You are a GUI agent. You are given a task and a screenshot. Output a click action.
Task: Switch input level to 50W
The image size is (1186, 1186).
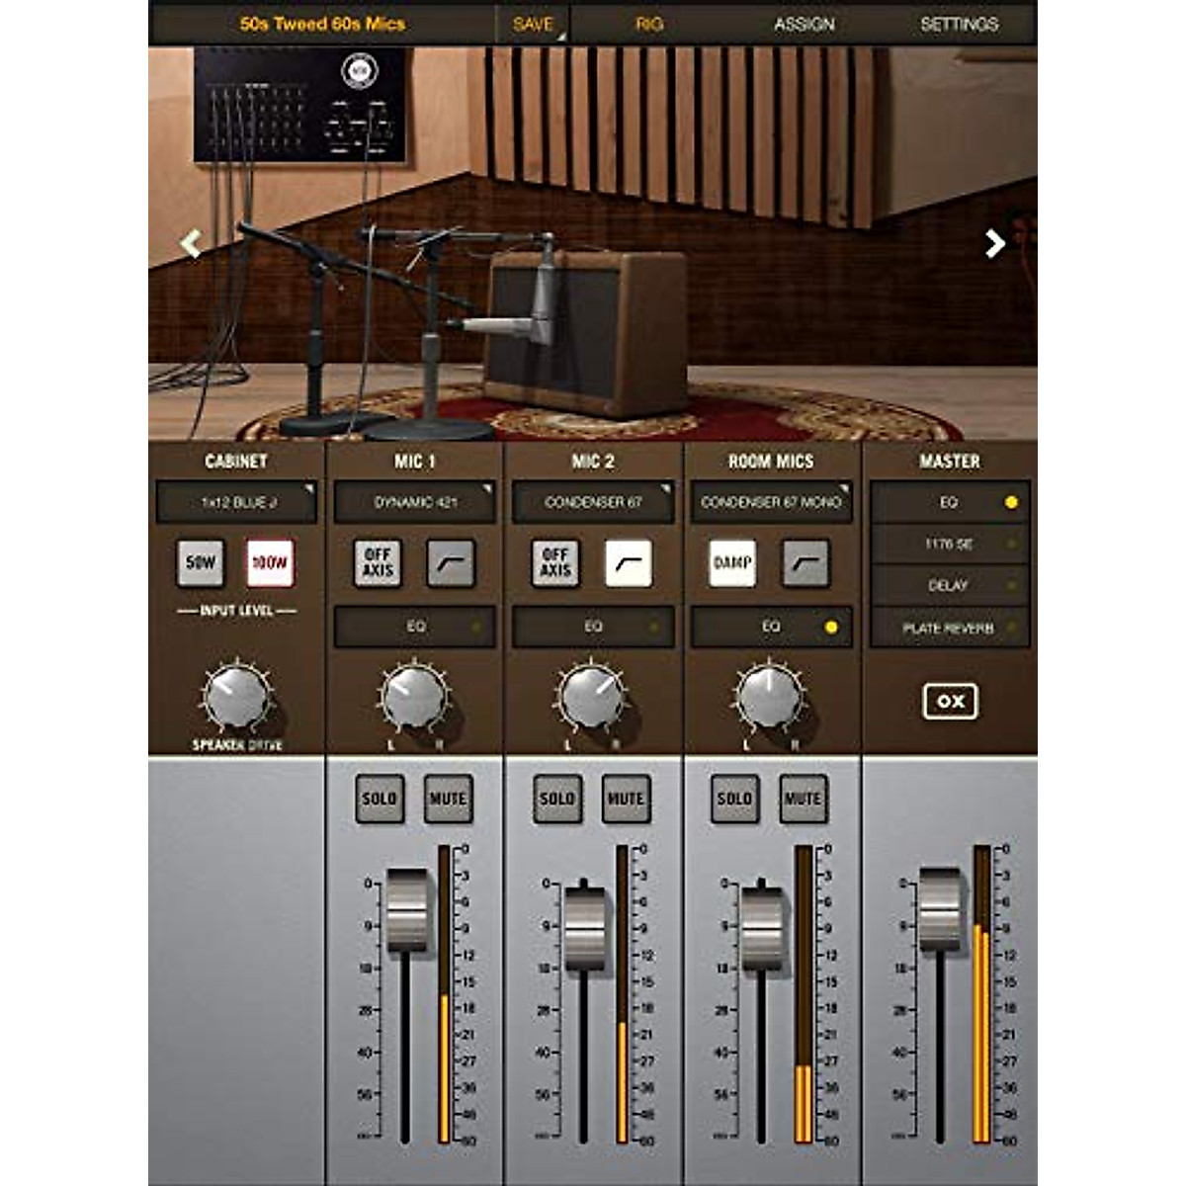tap(201, 563)
